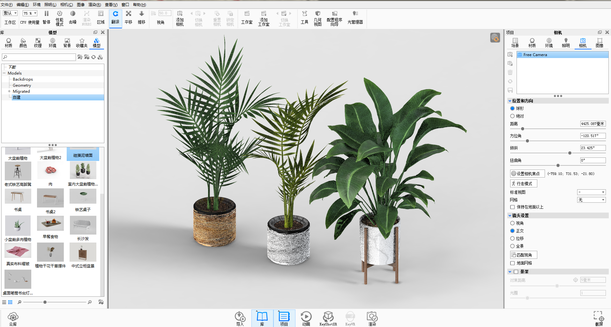Select the 翻滚 tumble camera tool
The height and width of the screenshot is (327, 611).
click(x=115, y=18)
